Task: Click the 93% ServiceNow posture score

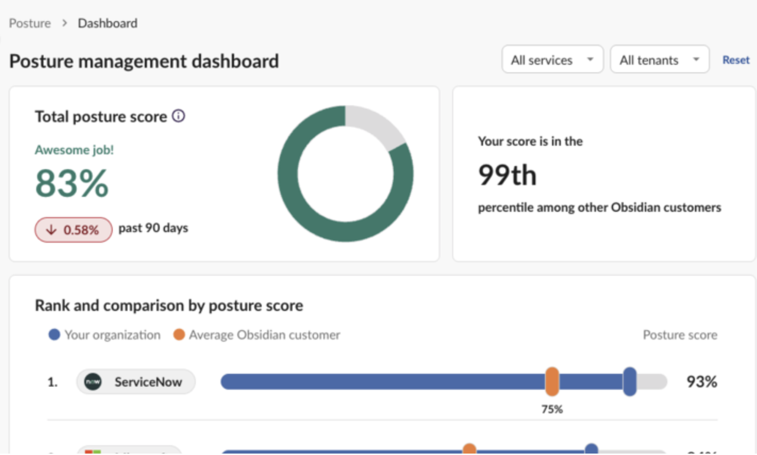Action: pos(701,382)
